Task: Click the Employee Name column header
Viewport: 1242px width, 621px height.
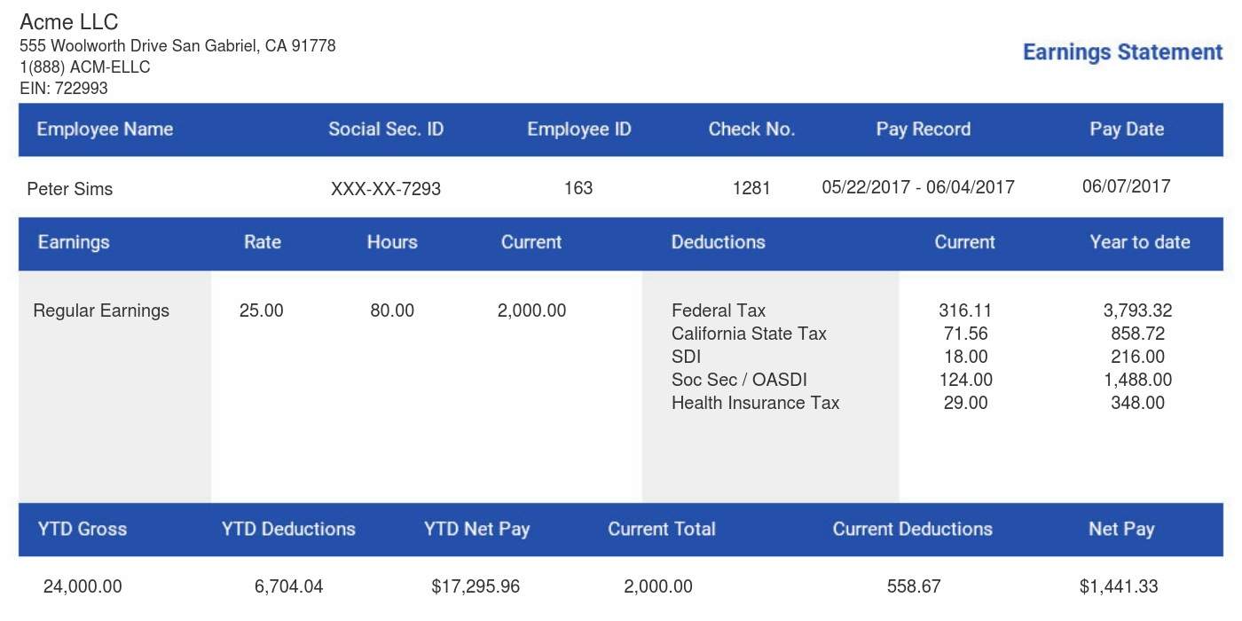Action: [105, 129]
